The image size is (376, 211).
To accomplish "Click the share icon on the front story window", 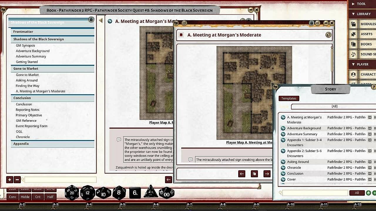I will click(318, 23).
